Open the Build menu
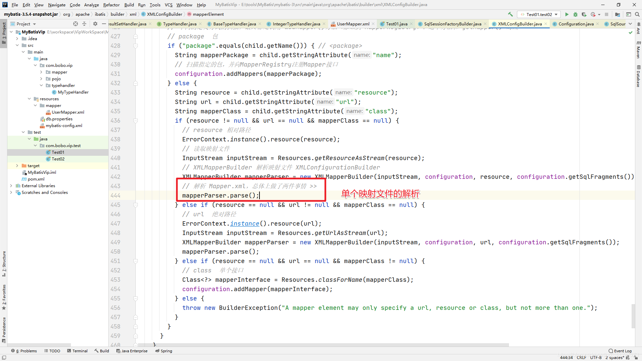 pos(128,4)
